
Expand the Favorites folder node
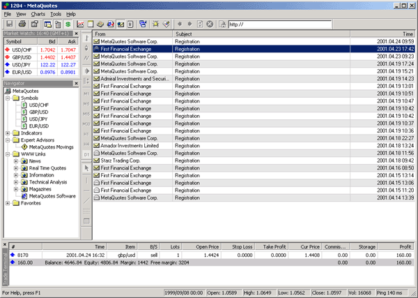pyautogui.click(x=8, y=203)
